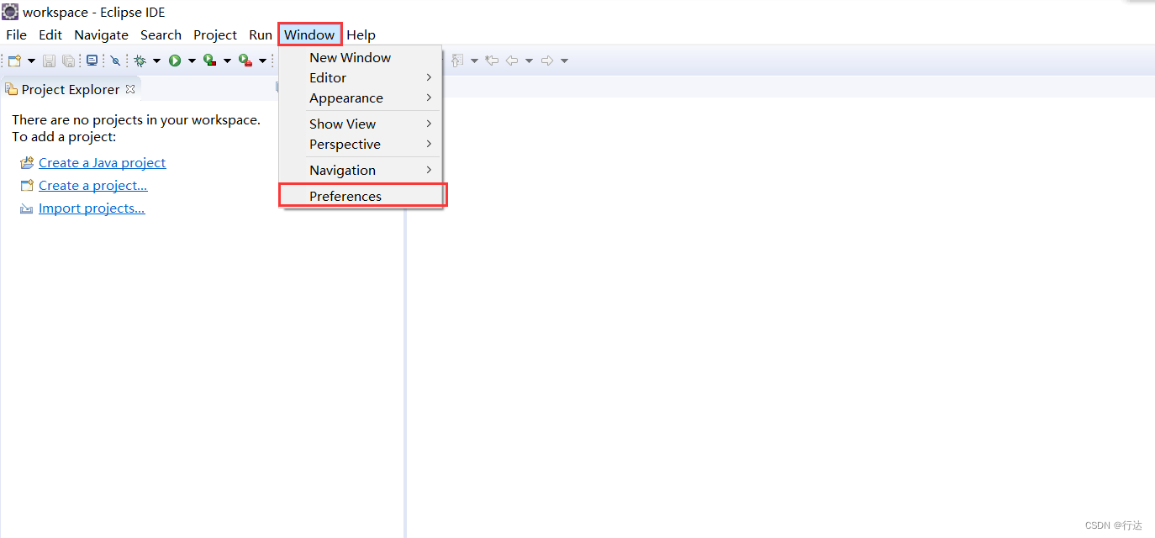1155x538 pixels.
Task: Open the Terminal monitor toolbar icon
Action: (x=92, y=61)
